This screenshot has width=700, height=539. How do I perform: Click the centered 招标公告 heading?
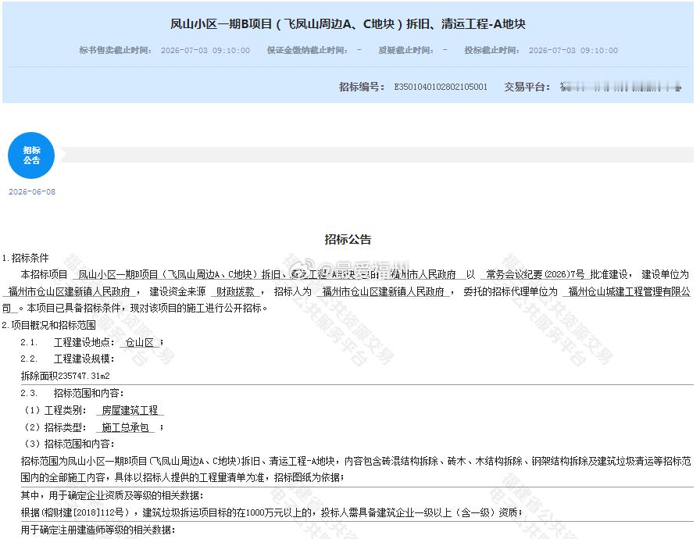[348, 240]
